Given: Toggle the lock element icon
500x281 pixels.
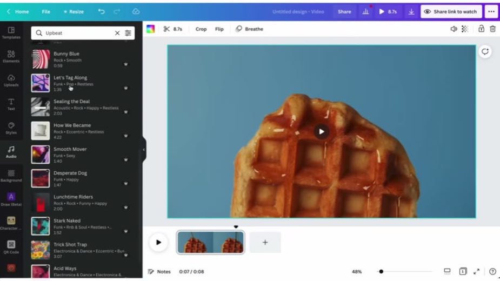Looking at the screenshot, I should tap(481, 29).
